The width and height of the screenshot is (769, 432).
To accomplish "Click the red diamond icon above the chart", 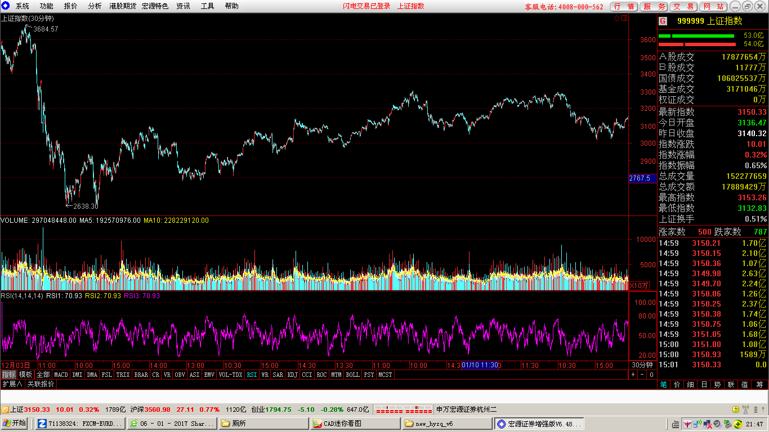I will 616,18.
